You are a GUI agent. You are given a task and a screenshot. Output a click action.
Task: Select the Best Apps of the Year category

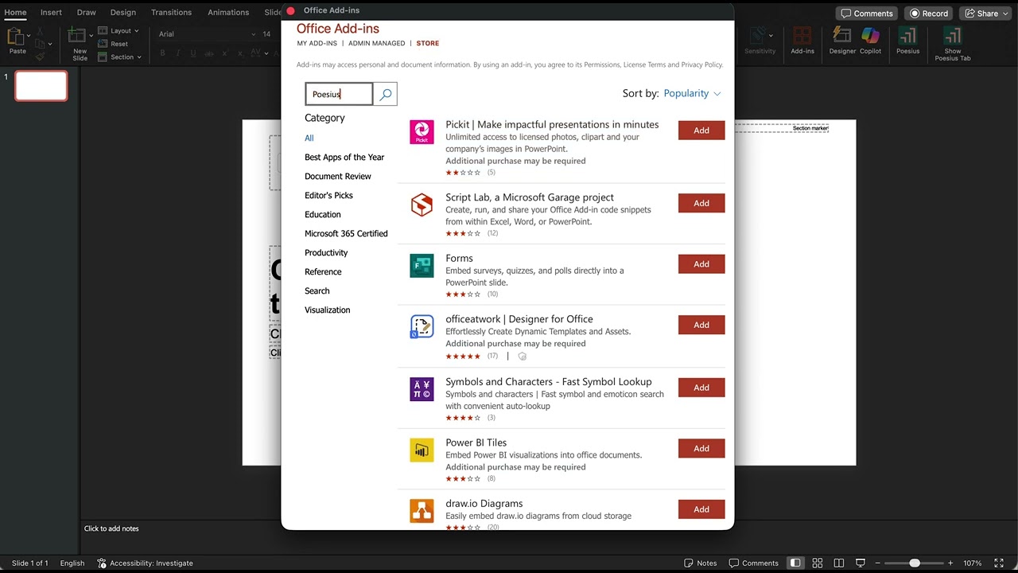tap(344, 158)
